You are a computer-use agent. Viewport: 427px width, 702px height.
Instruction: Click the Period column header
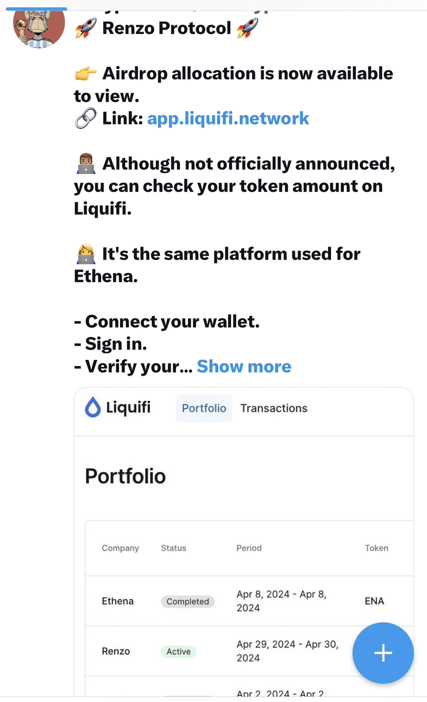[249, 548]
